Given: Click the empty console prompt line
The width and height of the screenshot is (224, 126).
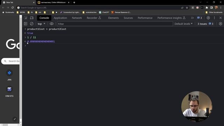Looking at the screenshot, I should tap(124, 46).
